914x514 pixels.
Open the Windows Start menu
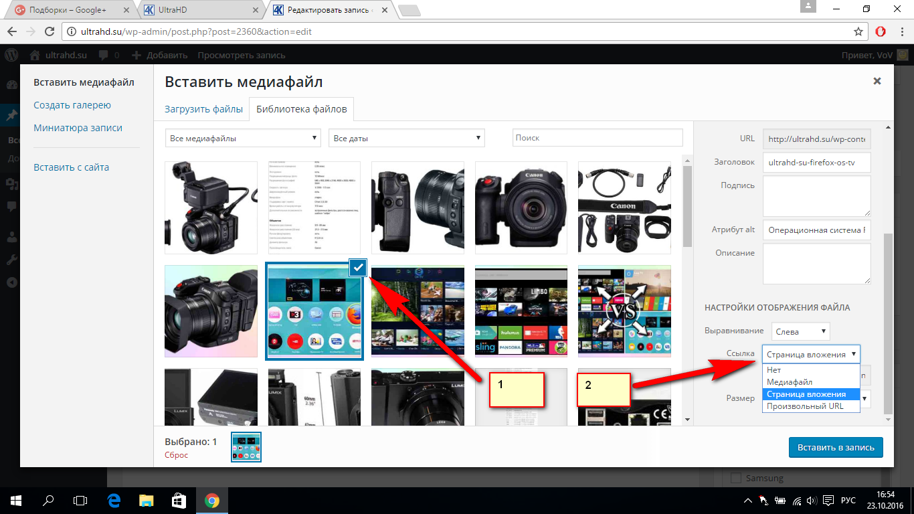coord(16,500)
